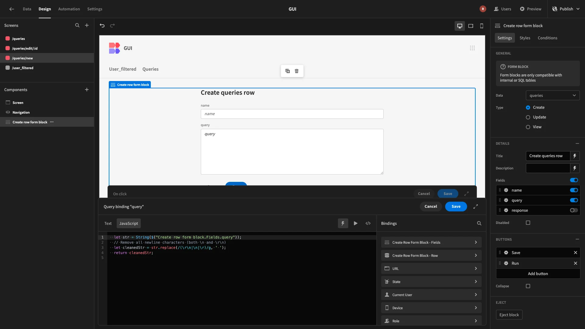Search screens with magnifier icon

click(77, 26)
